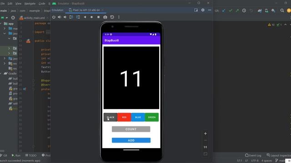Viewport: 291px width, 163px height.
Task: Click the 'example' breadcrumb in navigation bar
Action: [35, 11]
